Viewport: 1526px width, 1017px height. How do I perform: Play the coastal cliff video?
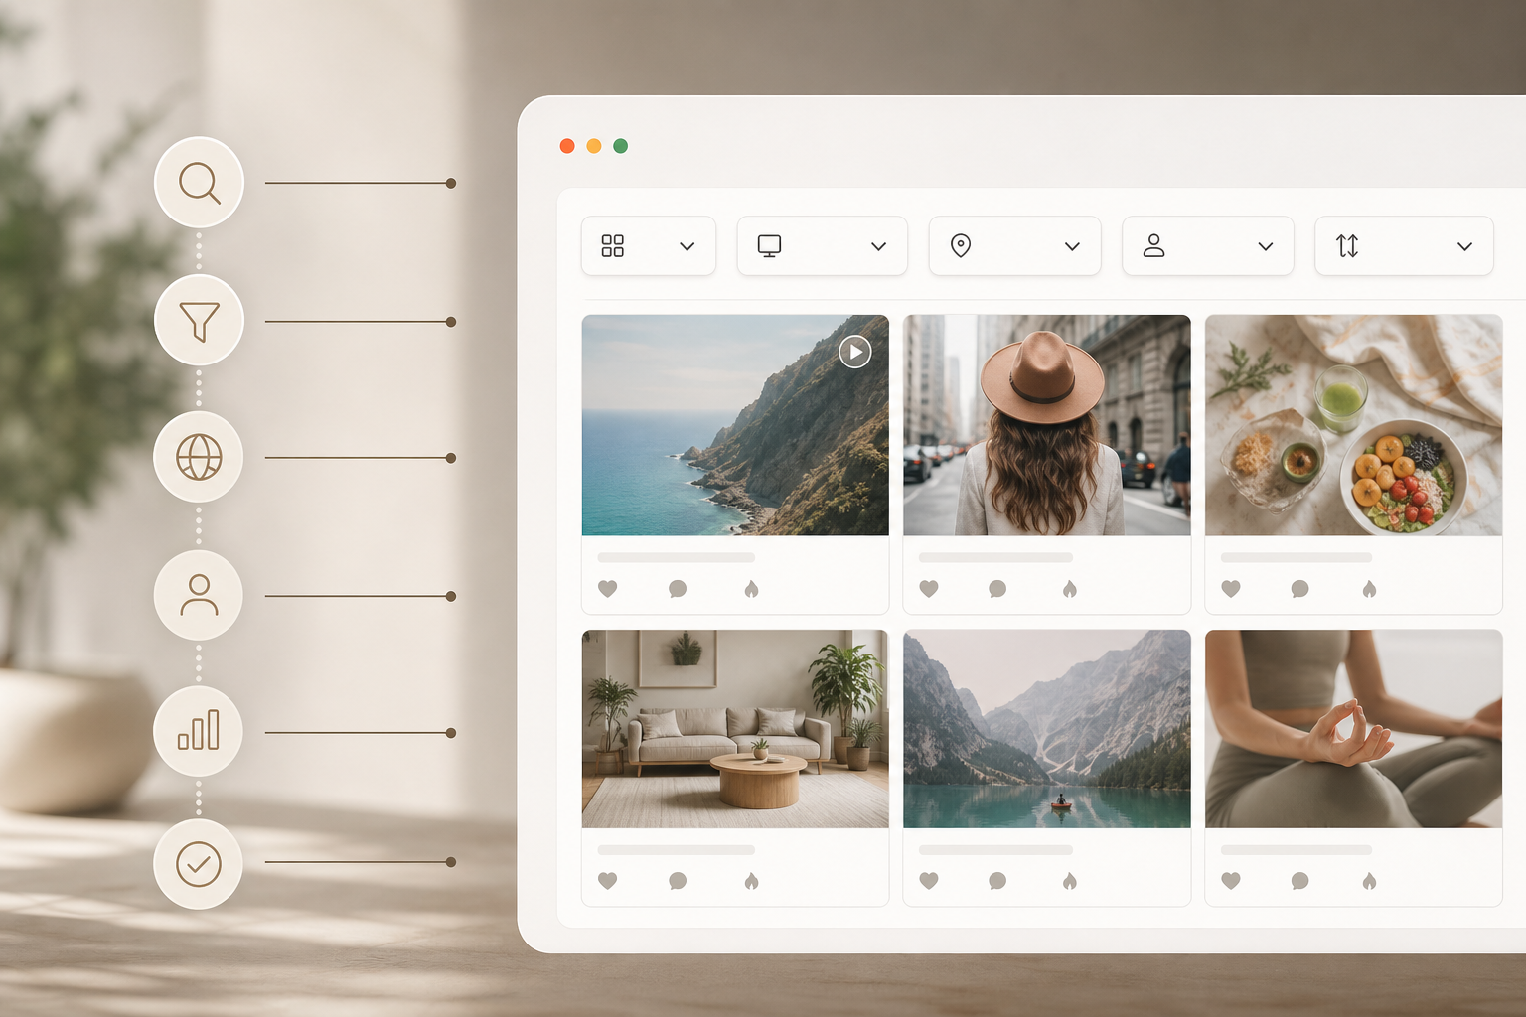click(855, 352)
